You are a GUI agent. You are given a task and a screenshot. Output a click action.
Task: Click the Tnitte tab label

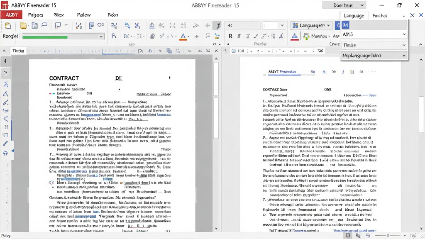[x=18, y=51]
